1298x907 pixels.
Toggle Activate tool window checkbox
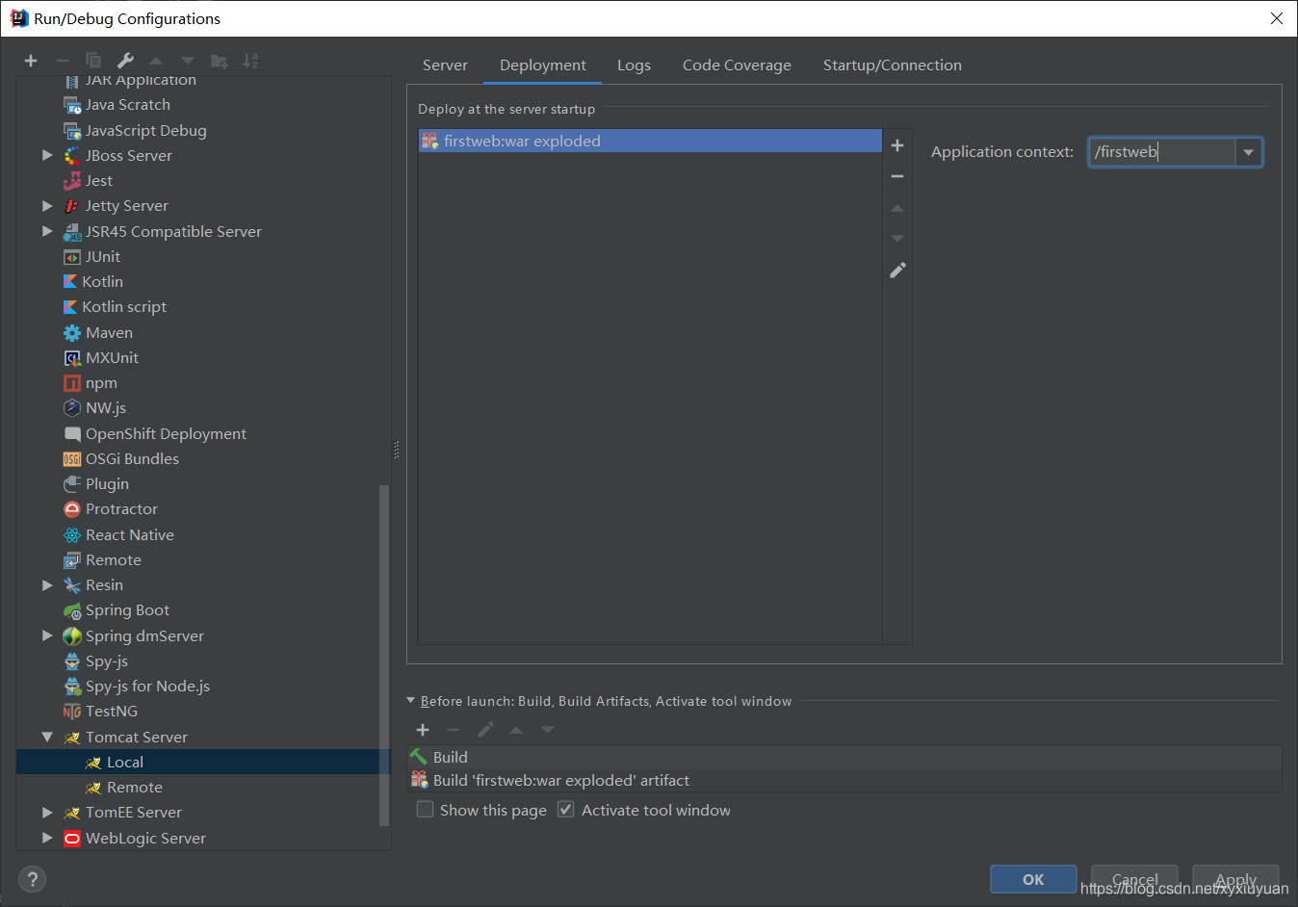tap(566, 810)
